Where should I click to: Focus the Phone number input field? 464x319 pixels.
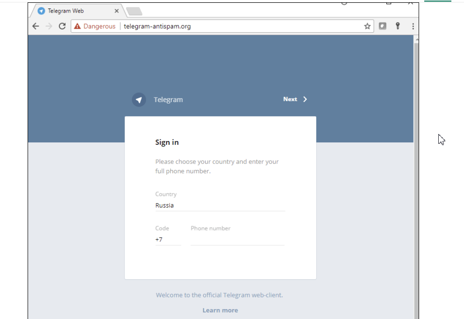(238, 239)
